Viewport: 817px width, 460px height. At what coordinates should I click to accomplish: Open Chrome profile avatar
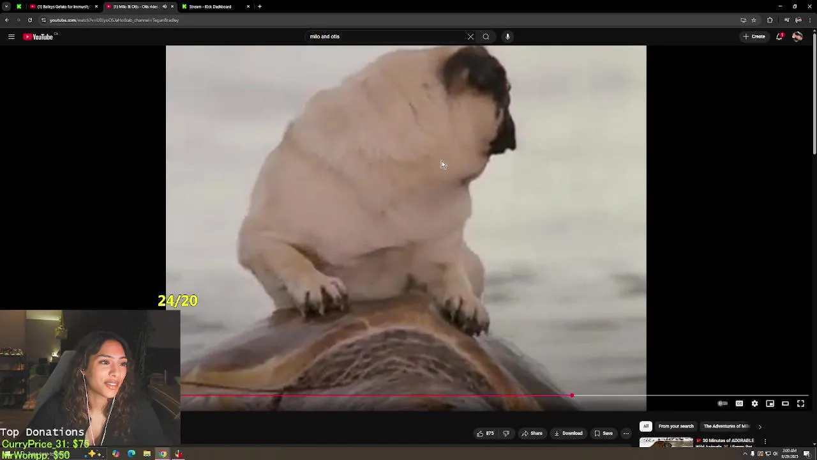(x=798, y=20)
